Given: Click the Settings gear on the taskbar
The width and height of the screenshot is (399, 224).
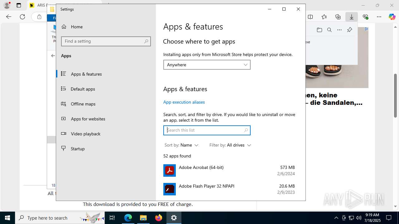Looking at the screenshot, I should pyautogui.click(x=174, y=218).
